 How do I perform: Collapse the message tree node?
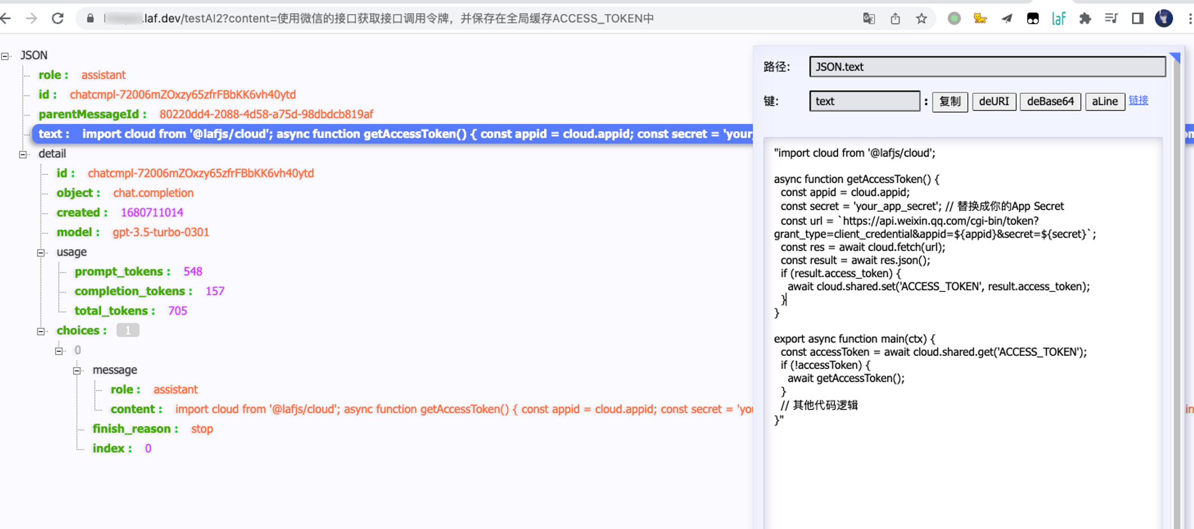pyautogui.click(x=77, y=371)
